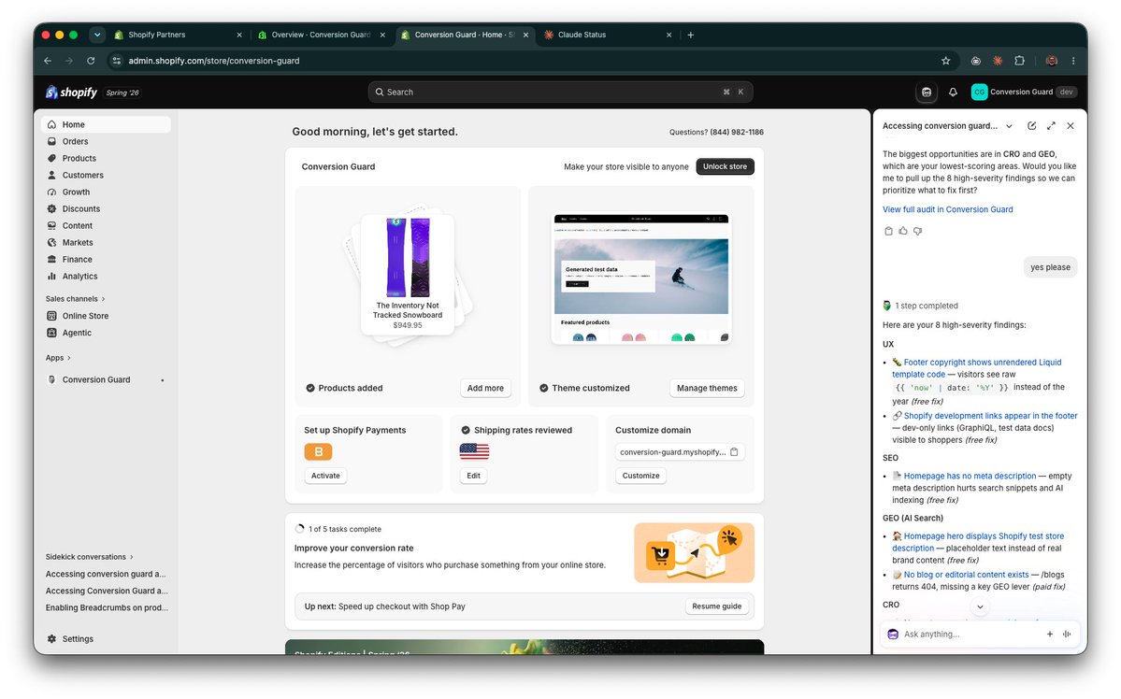Image resolution: width=1121 pixels, height=699 pixels.
Task: Open 'Enabling Breadcrumbs on prod...' conversation
Action: click(107, 608)
